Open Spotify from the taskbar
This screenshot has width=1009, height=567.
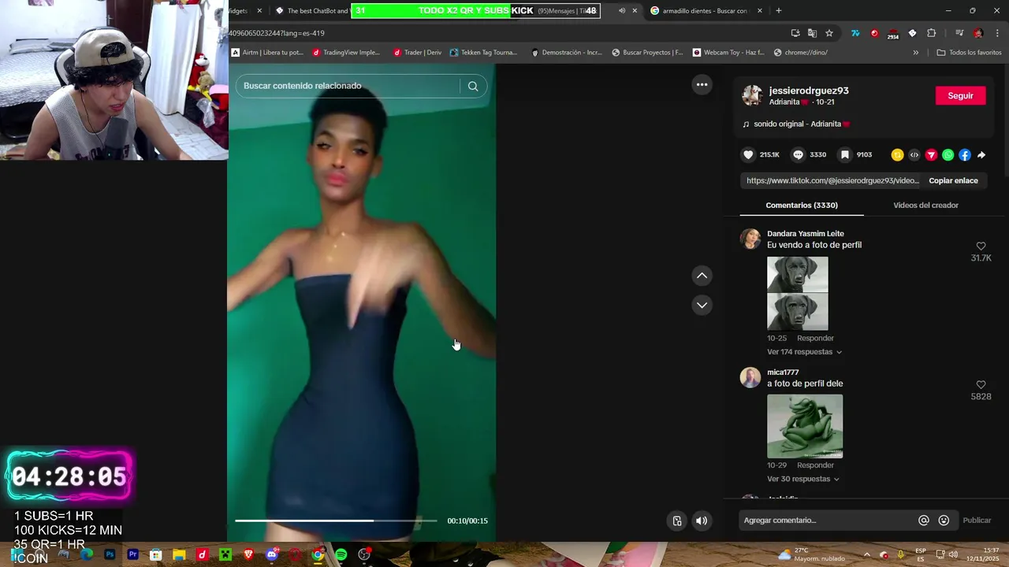coord(341,554)
